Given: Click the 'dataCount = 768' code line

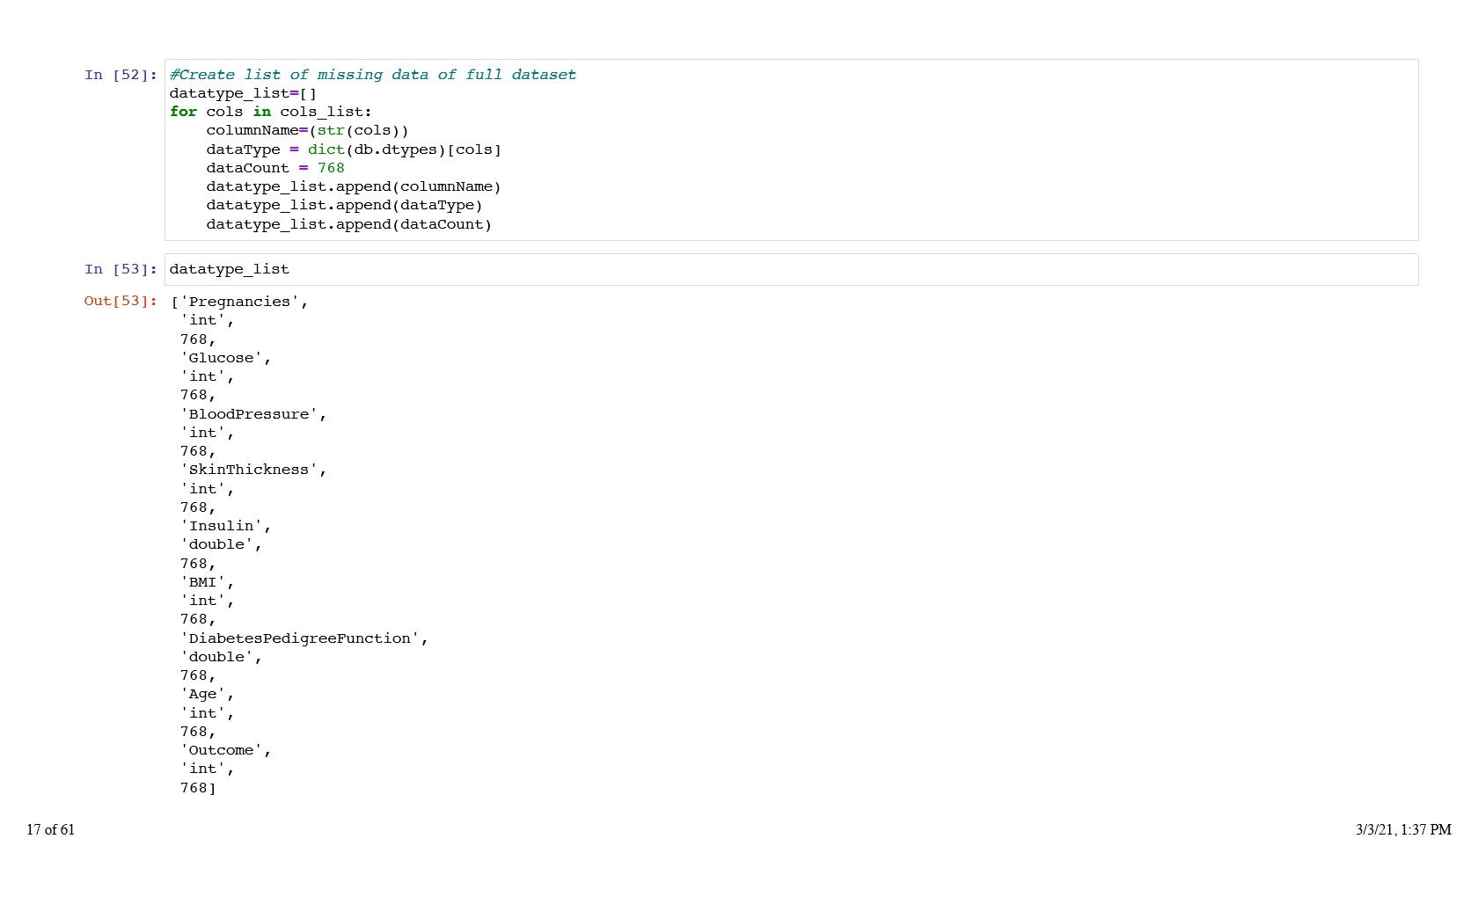Looking at the screenshot, I should 274,168.
